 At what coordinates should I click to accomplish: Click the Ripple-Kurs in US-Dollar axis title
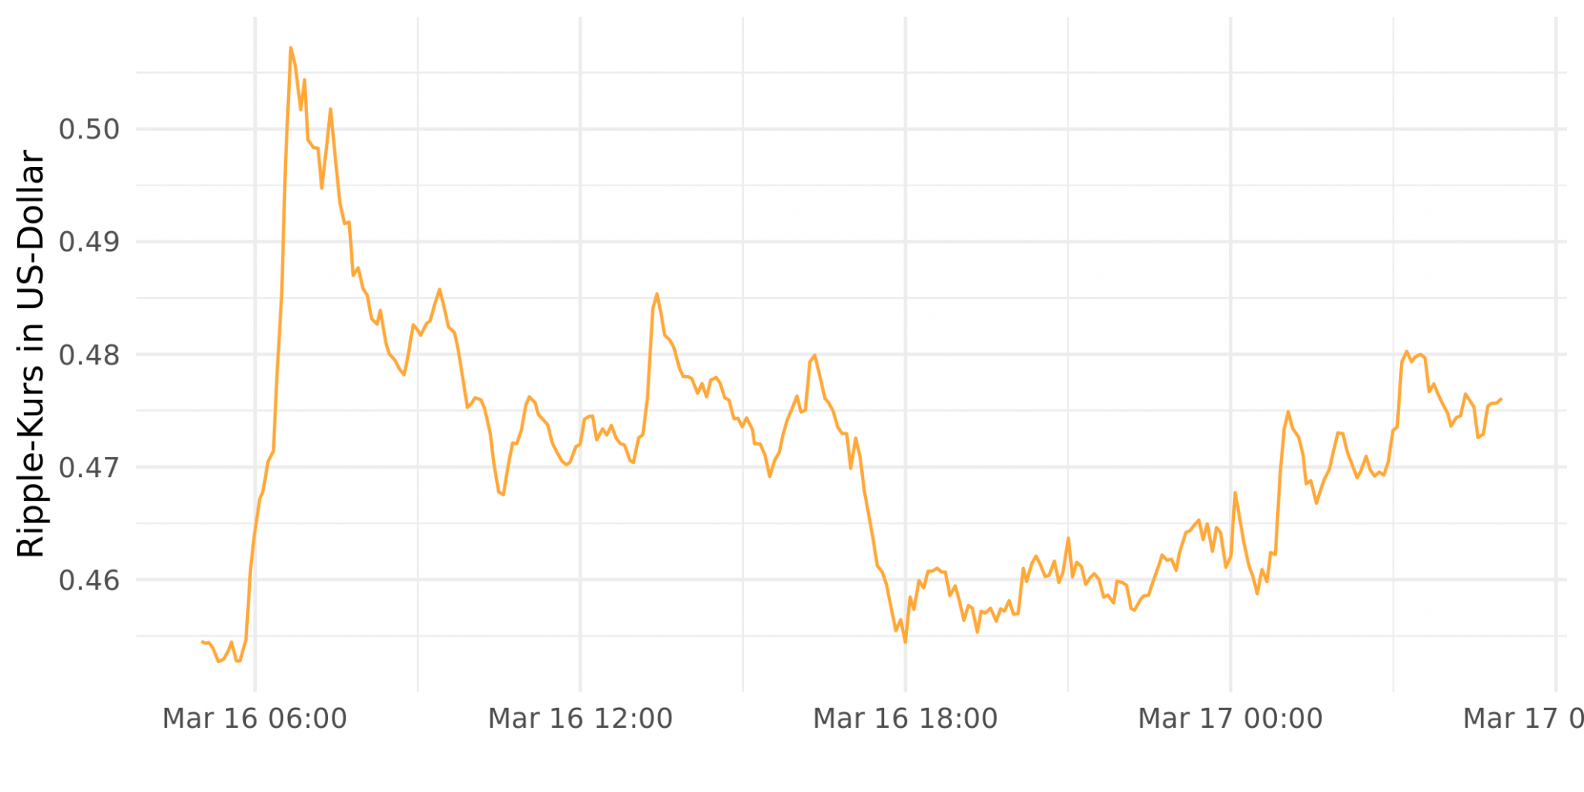31,353
